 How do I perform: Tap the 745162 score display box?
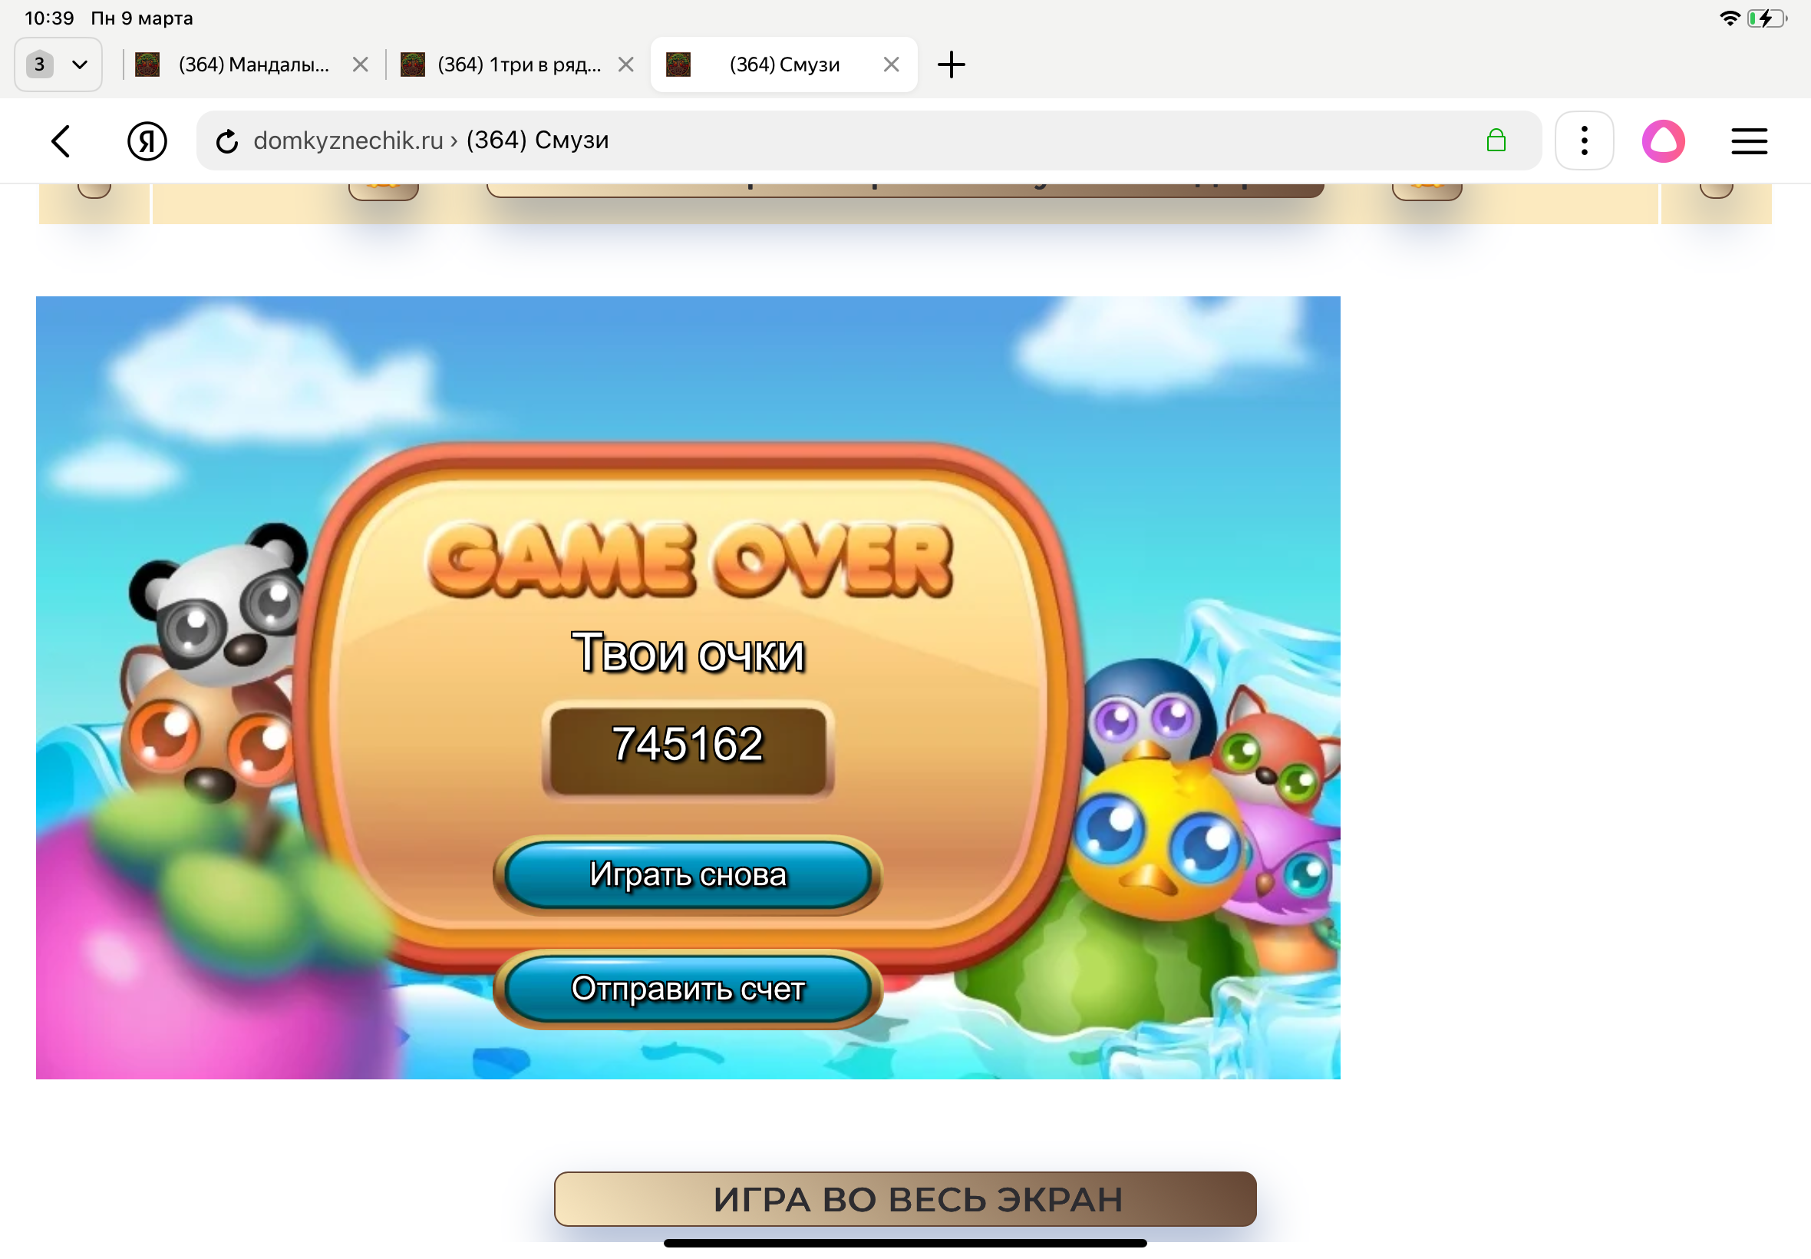[688, 747]
